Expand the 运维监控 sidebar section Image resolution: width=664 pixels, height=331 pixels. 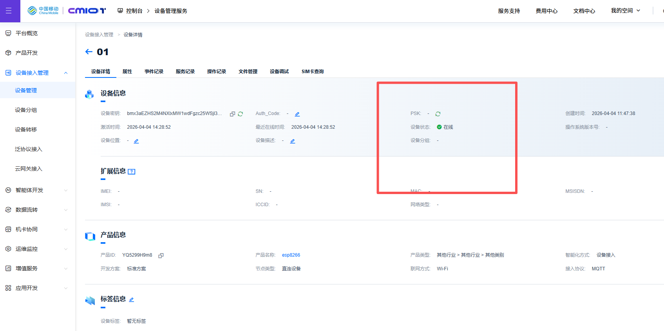tap(66, 249)
